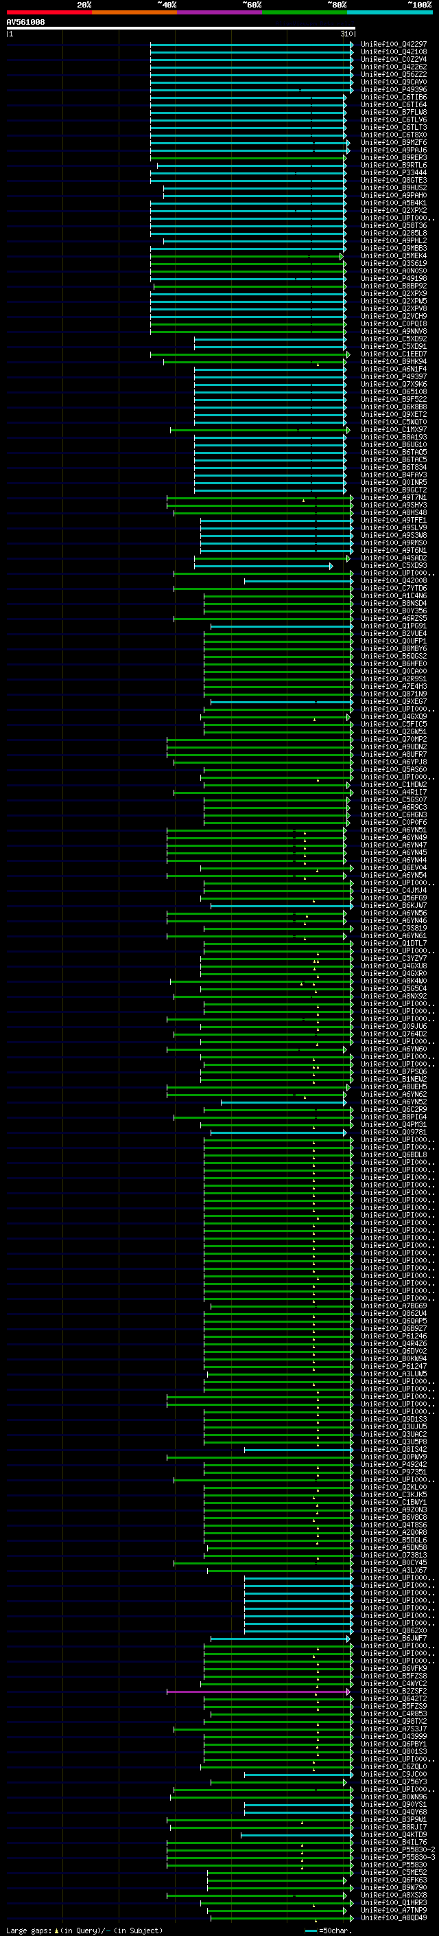Select hit label UniRef100_Q8IS42
439x1936 pixels.
(x=394, y=1449)
